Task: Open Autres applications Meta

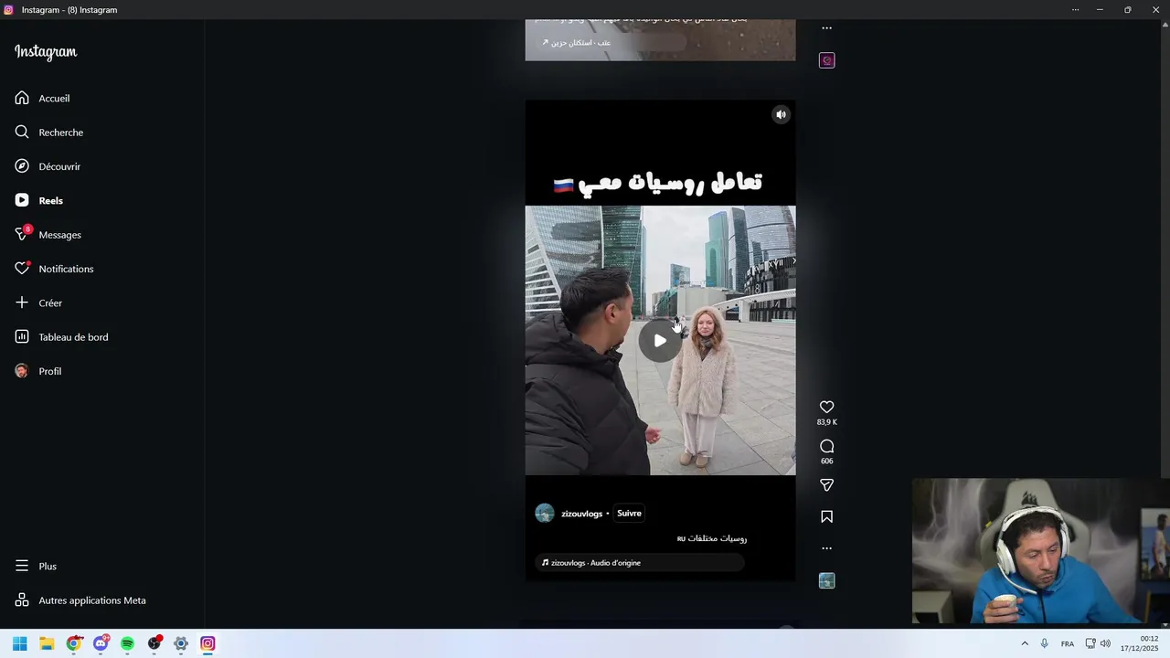Action: (80, 600)
